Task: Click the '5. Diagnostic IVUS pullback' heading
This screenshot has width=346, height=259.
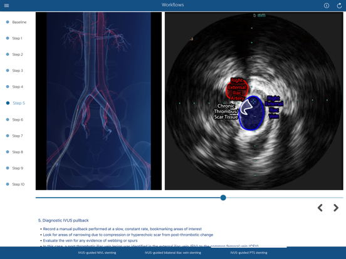Action: (63, 220)
